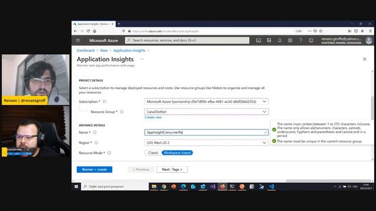The height and width of the screenshot is (211, 376).
Task: Open Azure notifications bell
Action: tap(280, 40)
